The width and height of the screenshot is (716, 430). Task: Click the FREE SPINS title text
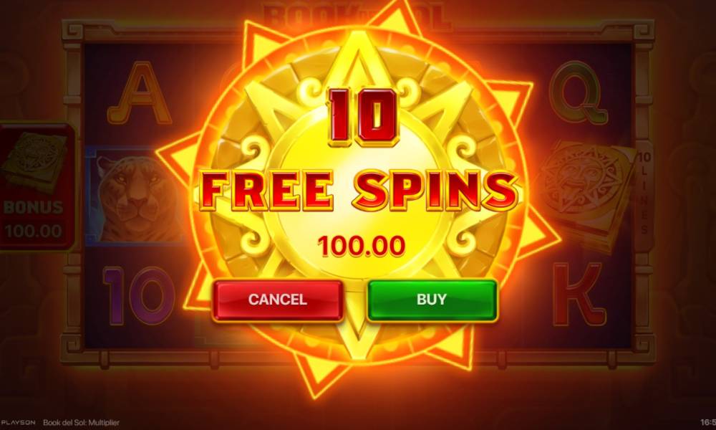click(359, 190)
